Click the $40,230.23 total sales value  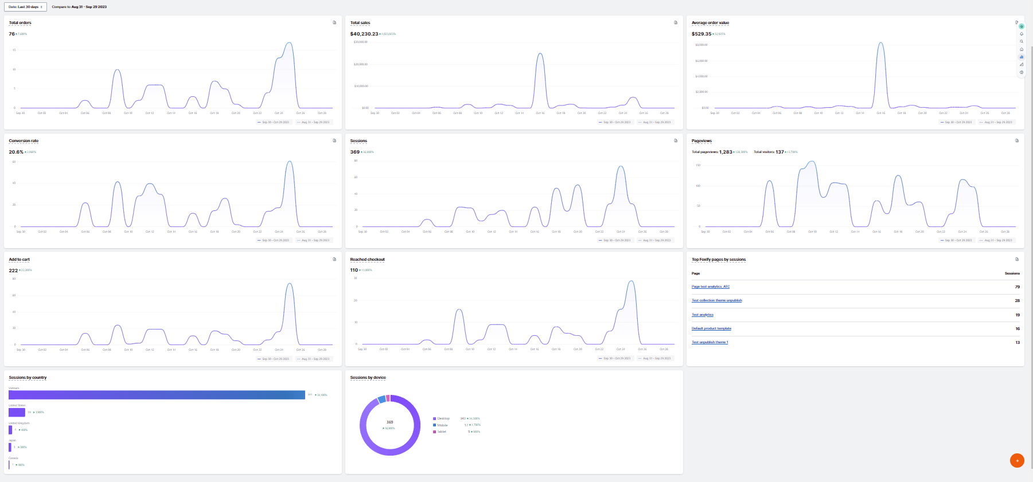364,34
